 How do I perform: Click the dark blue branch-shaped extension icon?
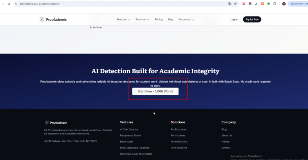tap(256, 4)
